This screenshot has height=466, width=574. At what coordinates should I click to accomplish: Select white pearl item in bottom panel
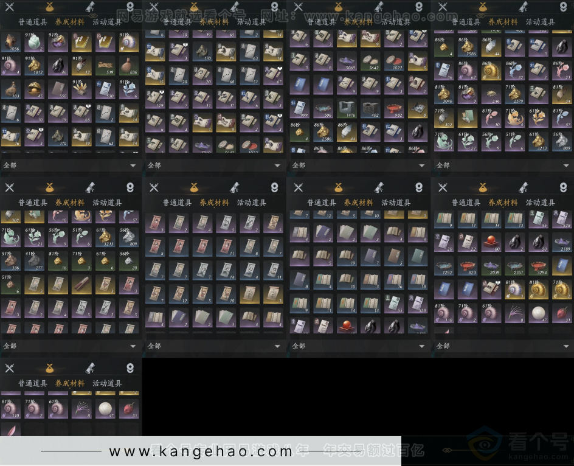click(105, 408)
